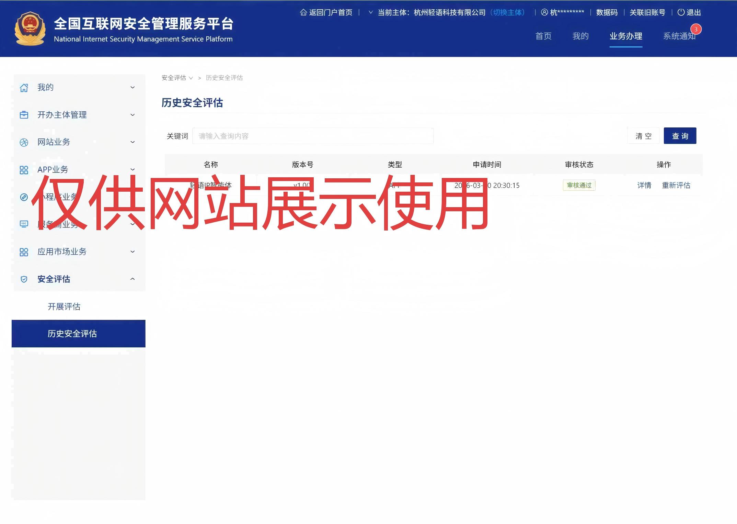Expand the 应用市场业务 sidebar section
This screenshot has height=524, width=737.
pos(133,252)
